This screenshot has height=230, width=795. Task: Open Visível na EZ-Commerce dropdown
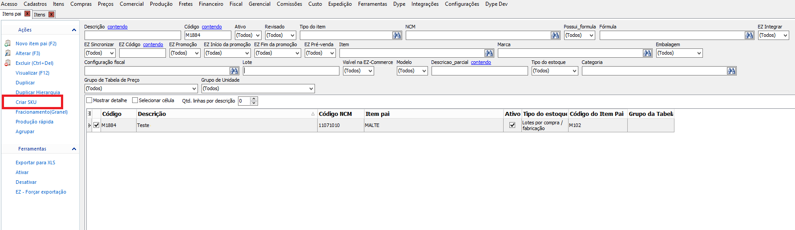(x=359, y=71)
